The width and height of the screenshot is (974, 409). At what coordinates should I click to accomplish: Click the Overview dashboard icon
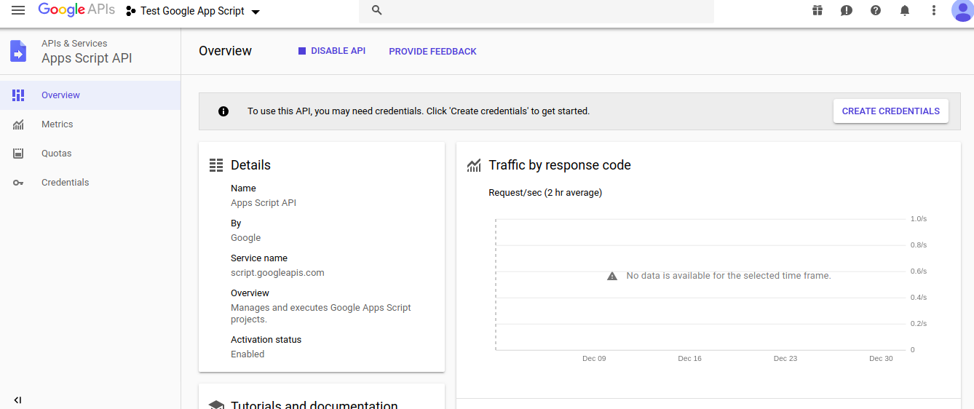point(18,95)
